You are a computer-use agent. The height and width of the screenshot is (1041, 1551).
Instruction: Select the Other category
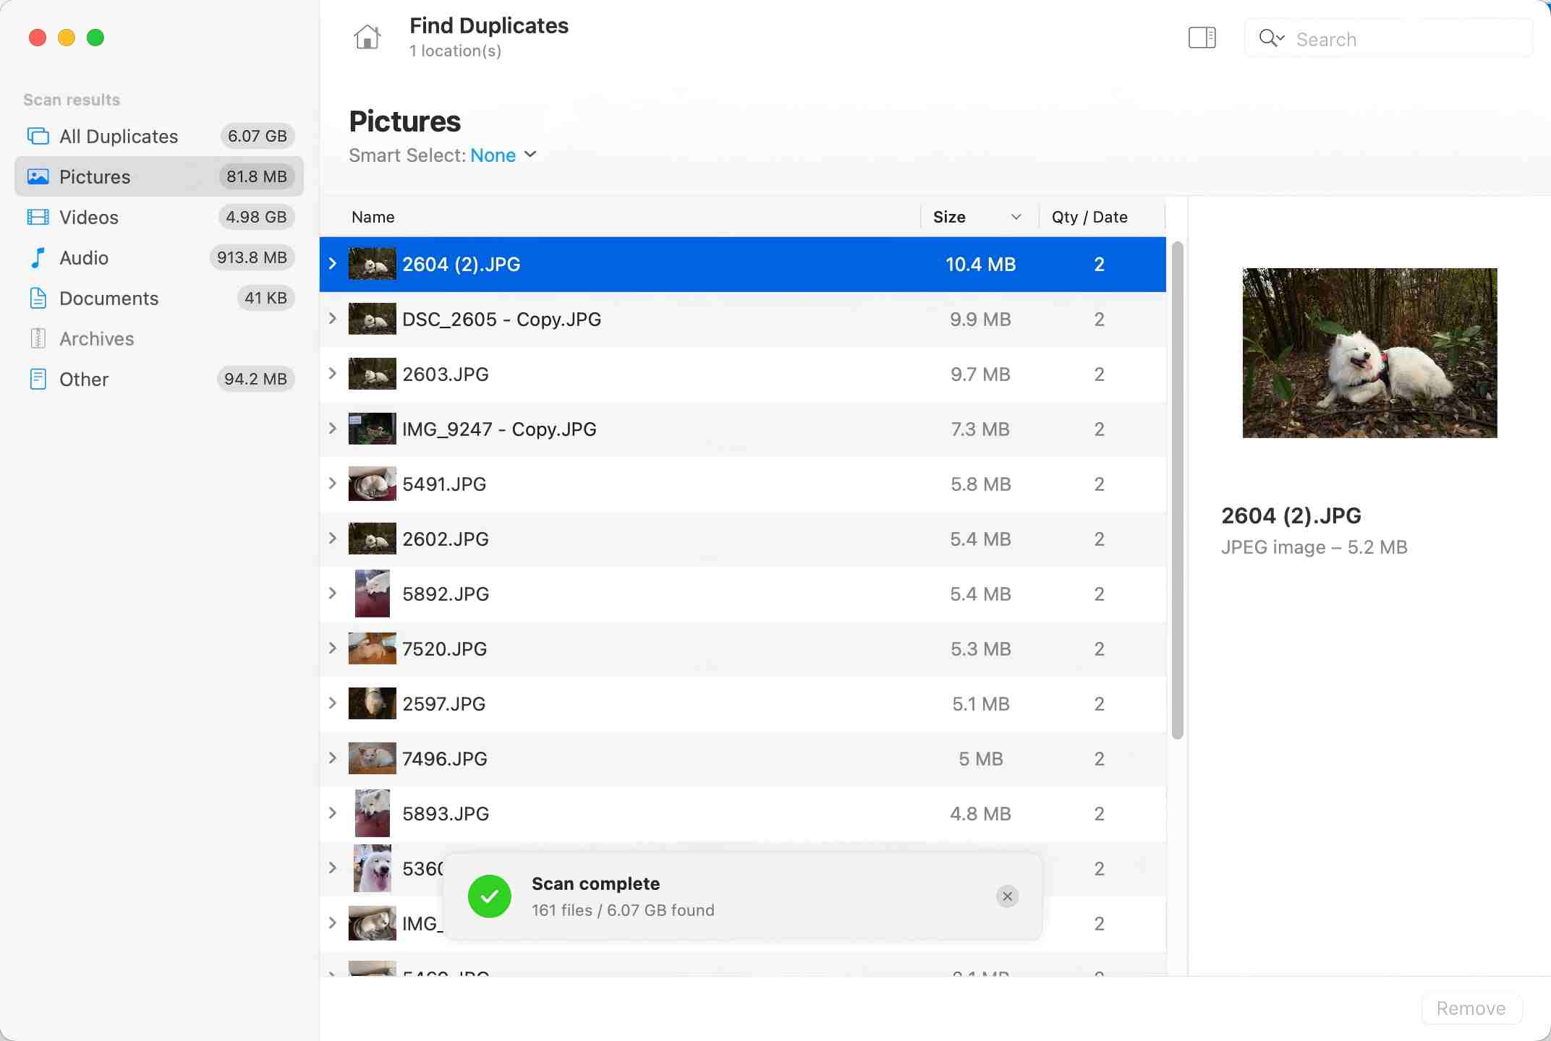pyautogui.click(x=84, y=380)
